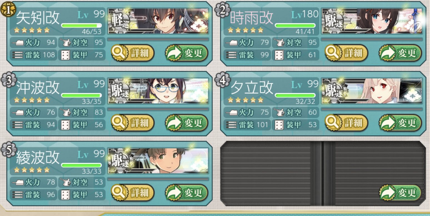
Task: Click 変更 for 綾波改
Action: tap(186, 192)
